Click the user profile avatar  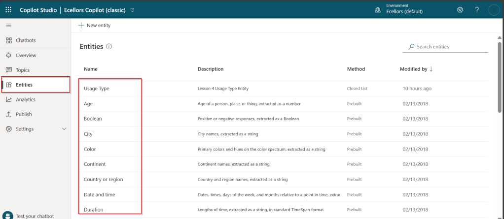[494, 10]
